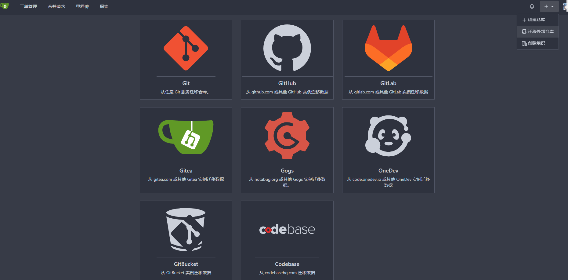This screenshot has height=280, width=568.
Task: Select the red Gogs gear logo
Action: [x=287, y=136]
